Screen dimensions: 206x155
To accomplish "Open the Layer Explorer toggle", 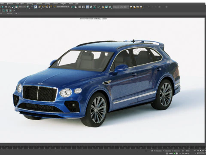I will pyautogui.click(x=83, y=7).
